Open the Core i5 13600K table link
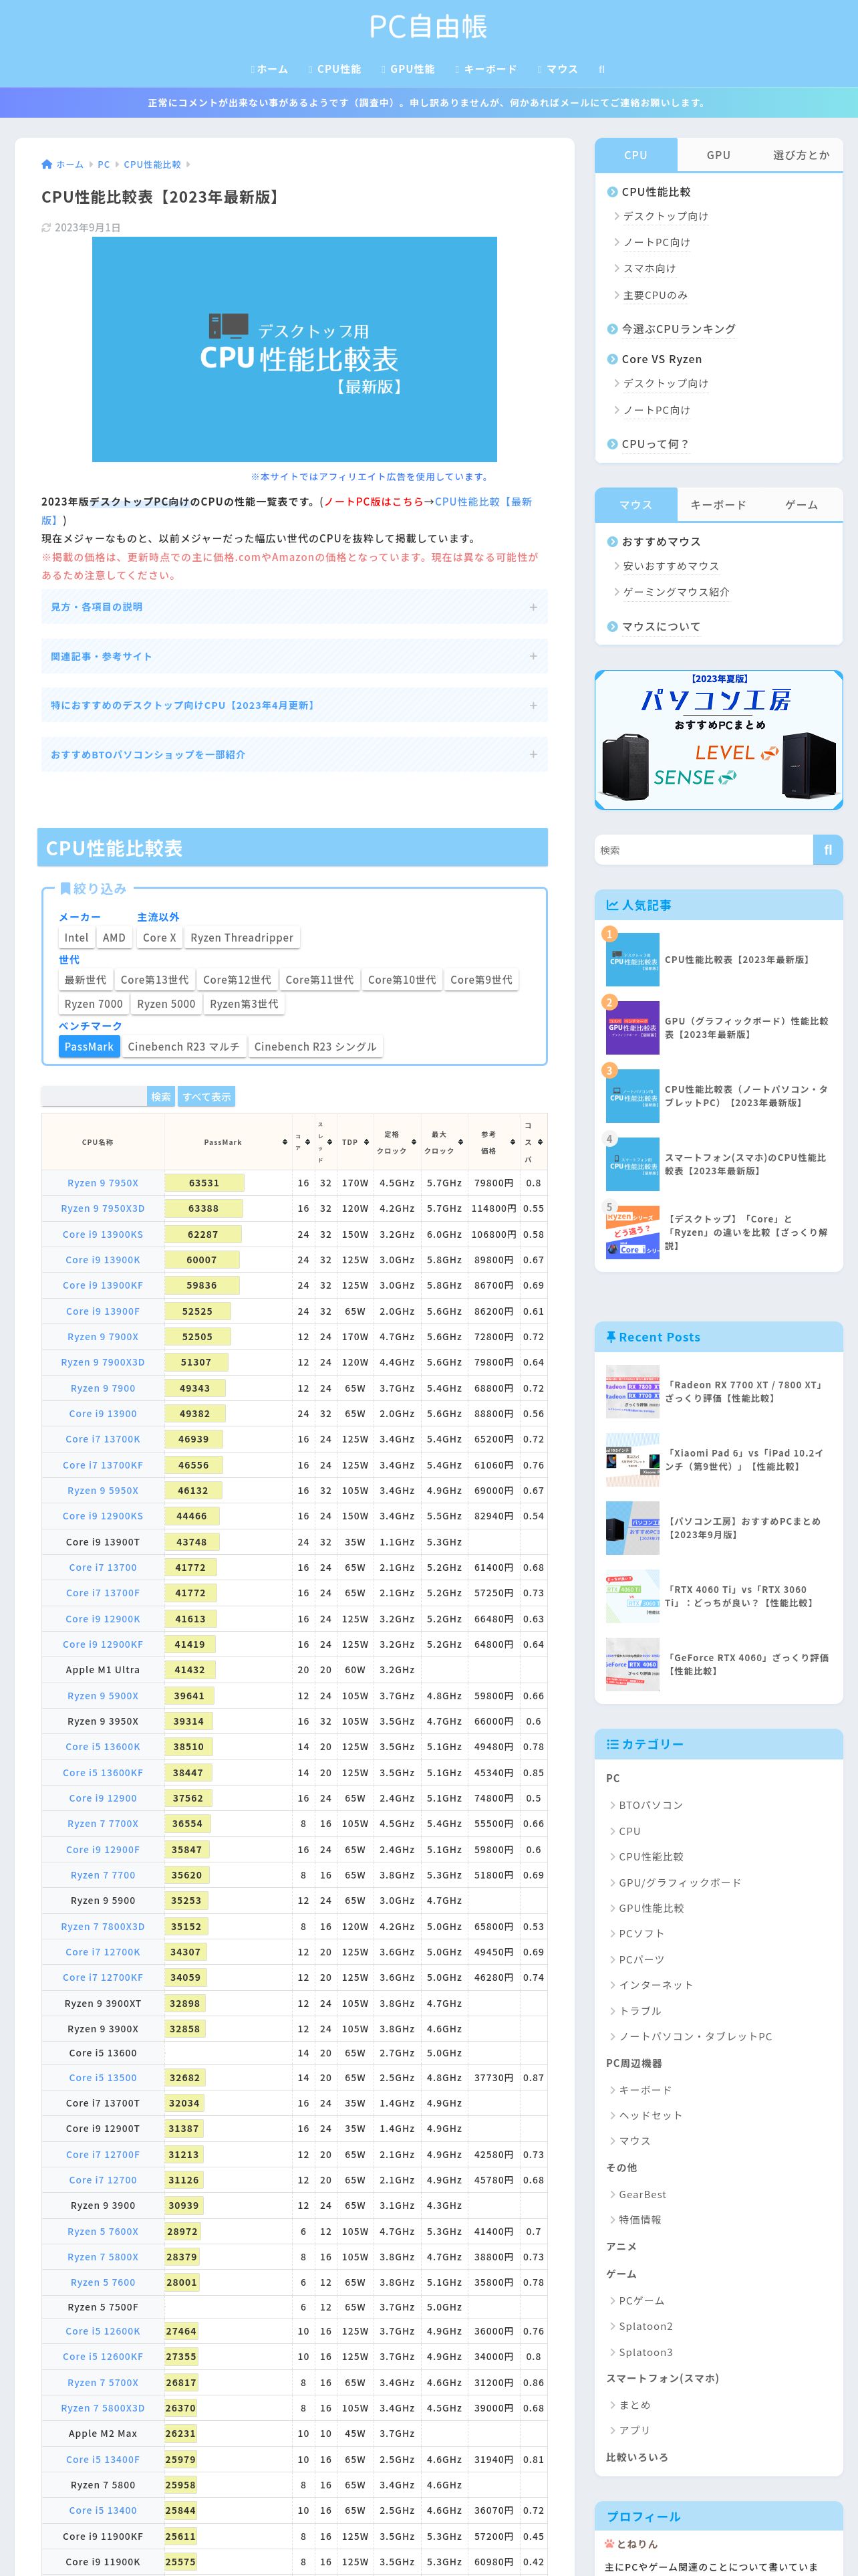Image resolution: width=858 pixels, height=2576 pixels. (x=103, y=1747)
